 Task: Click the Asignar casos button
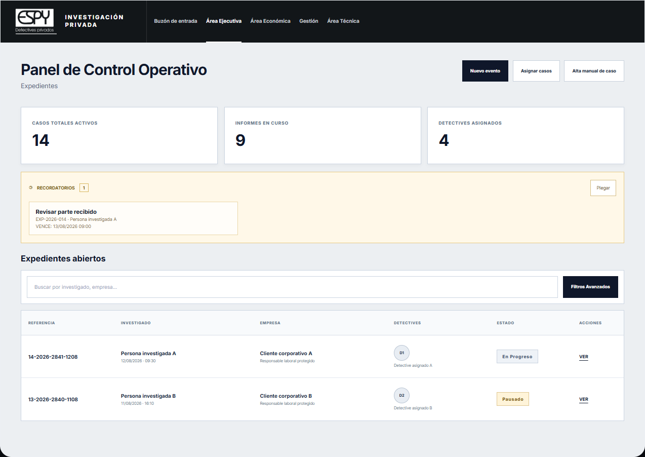[536, 71]
